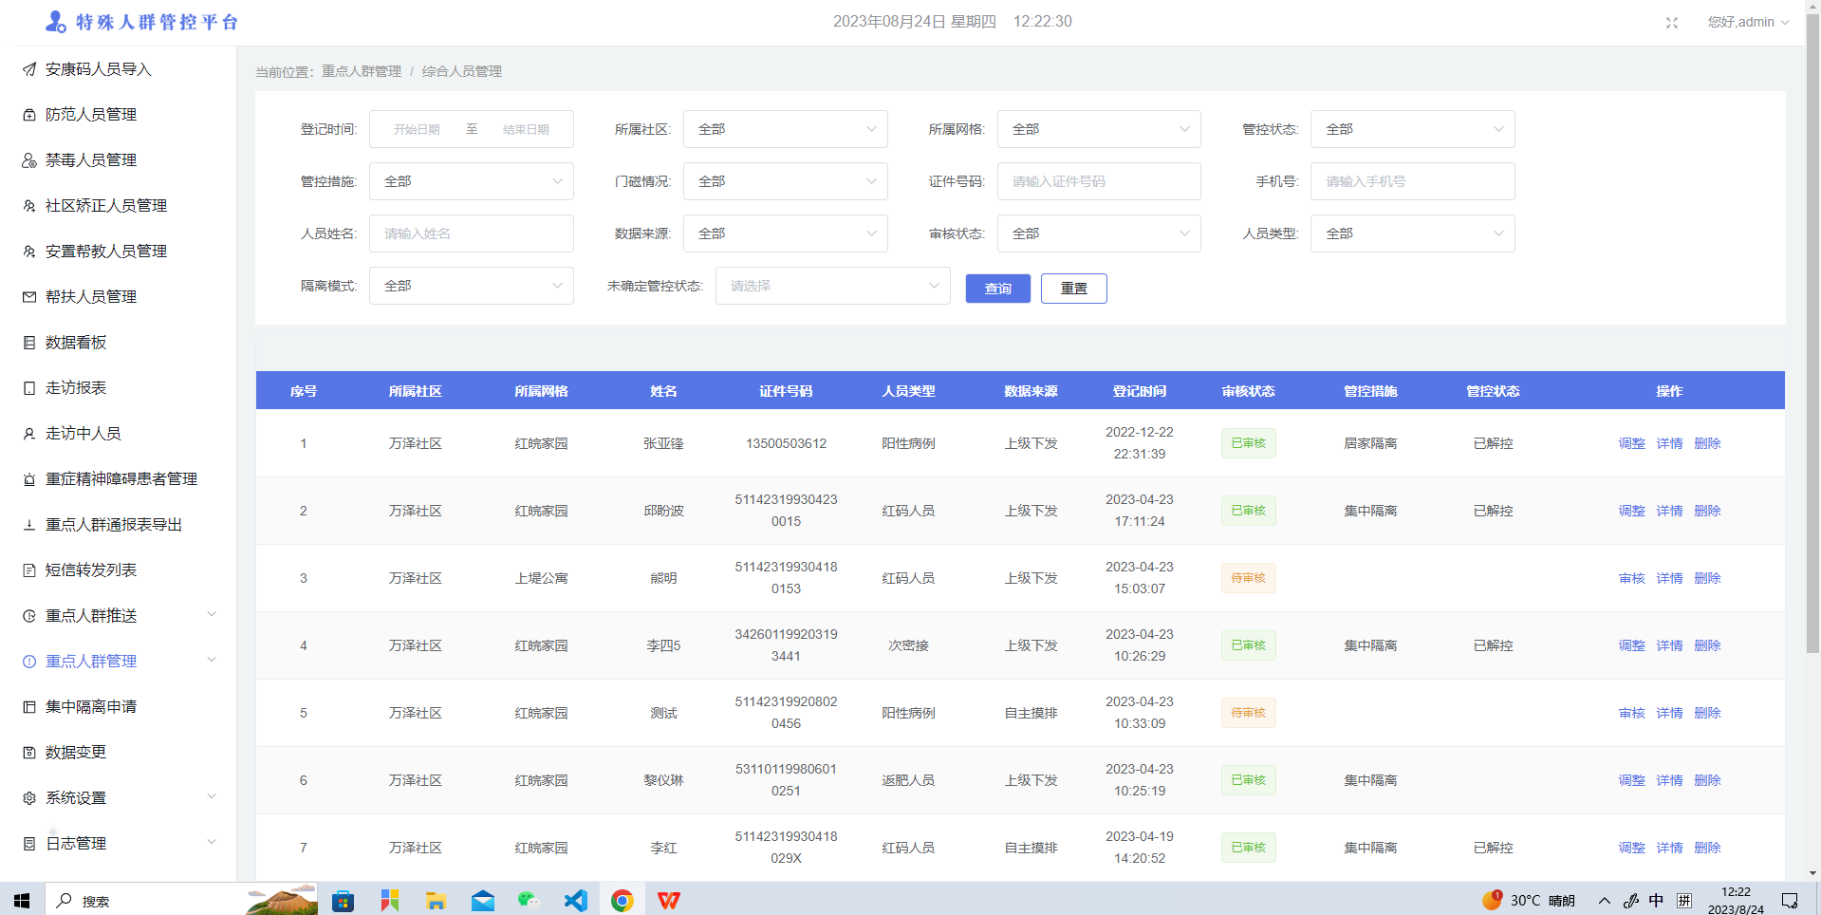The image size is (1821, 915).
Task: Click the 重点人群管理 info icon
Action: [29, 662]
